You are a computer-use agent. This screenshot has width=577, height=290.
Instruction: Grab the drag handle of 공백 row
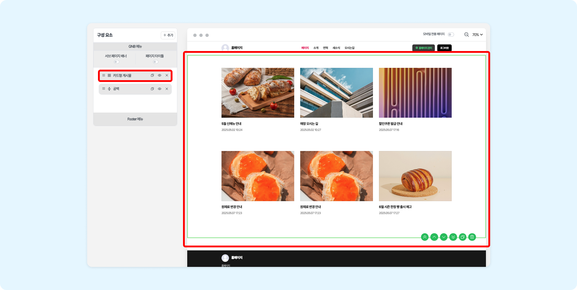pyautogui.click(x=104, y=89)
